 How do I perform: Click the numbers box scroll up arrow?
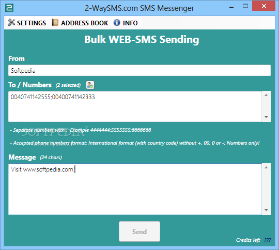(266, 95)
